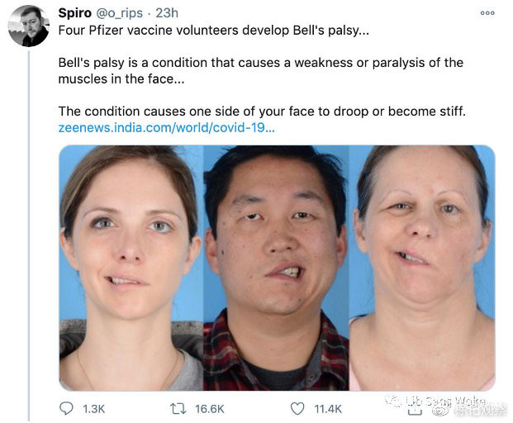The width and height of the screenshot is (513, 423).
Task: Click the share icon beneath the watermark
Action: 415,408
